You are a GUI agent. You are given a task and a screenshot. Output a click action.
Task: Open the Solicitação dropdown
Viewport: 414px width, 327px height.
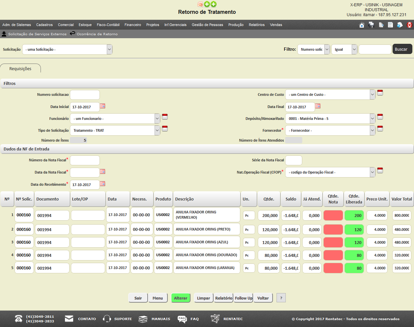(67, 49)
